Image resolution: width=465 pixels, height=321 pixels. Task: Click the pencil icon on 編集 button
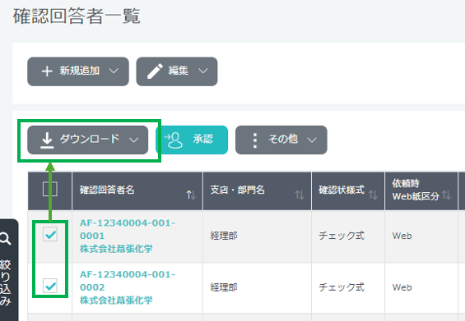[155, 71]
